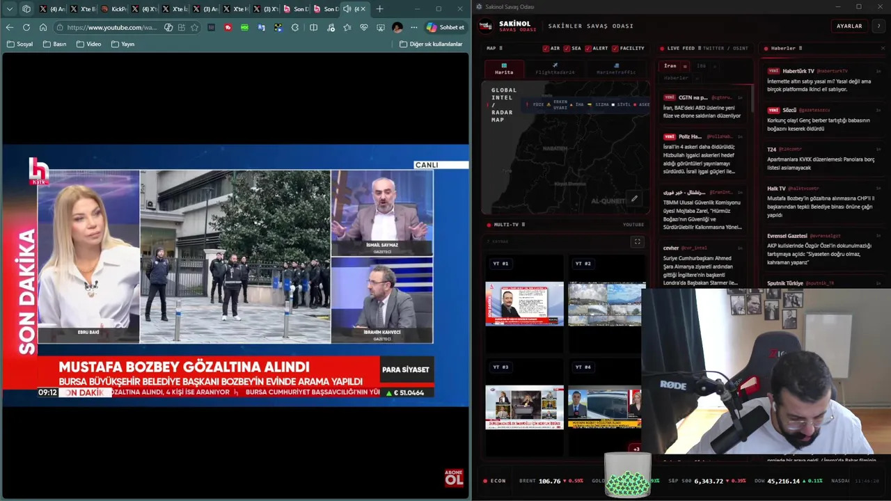Open Diğer sık kullanılanlar folder
891x501 pixels.
click(431, 44)
